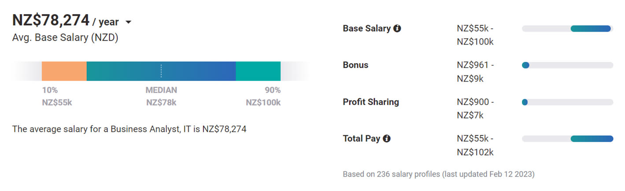Click the MEDIAN NZ$78k label
625x191 pixels.
pos(161,96)
